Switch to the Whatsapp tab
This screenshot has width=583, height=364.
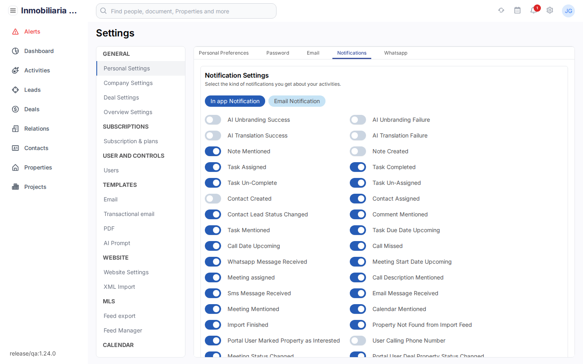coord(396,53)
